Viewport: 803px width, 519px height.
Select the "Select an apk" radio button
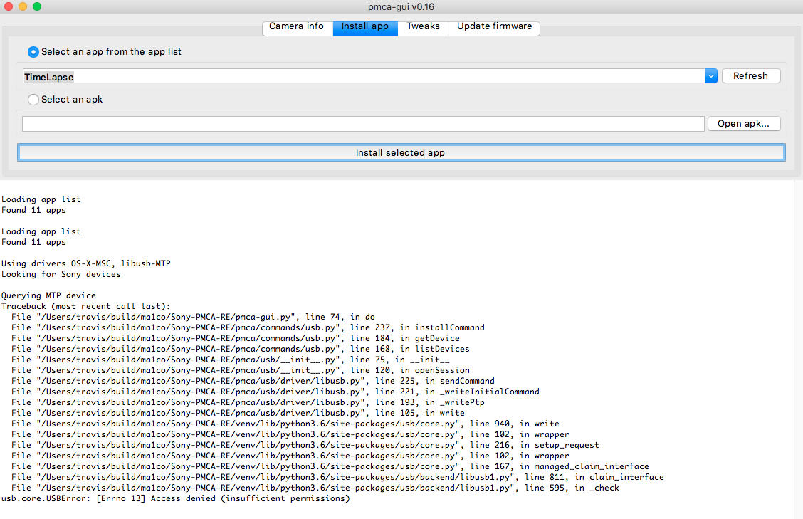click(33, 100)
